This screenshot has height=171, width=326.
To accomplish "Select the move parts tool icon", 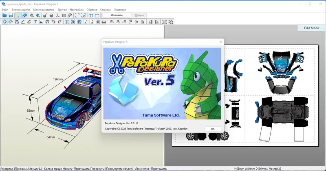I will click(4, 22).
